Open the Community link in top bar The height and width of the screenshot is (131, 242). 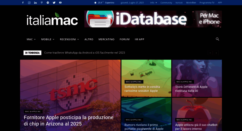[x=166, y=2]
